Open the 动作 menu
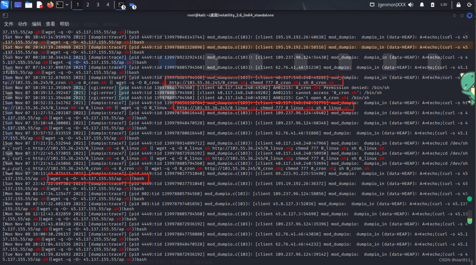The image size is (476, 265). click(x=23, y=24)
